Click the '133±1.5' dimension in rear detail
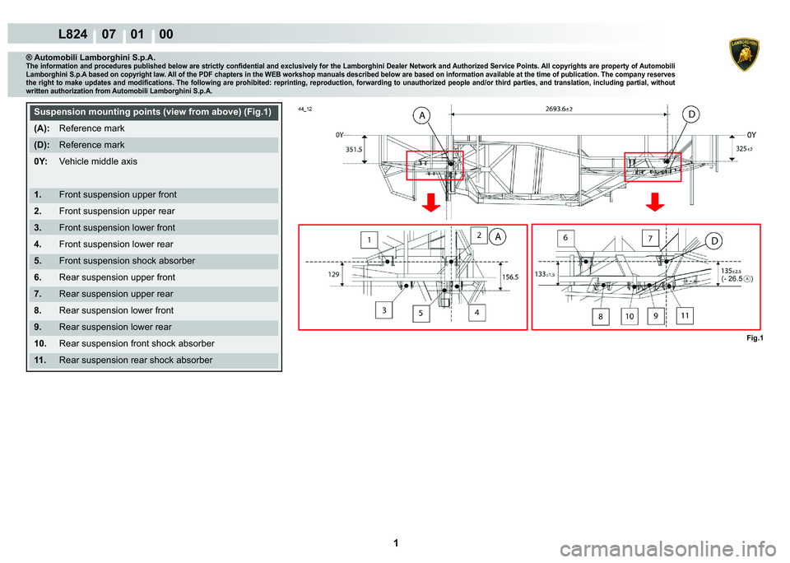 pos(545,274)
